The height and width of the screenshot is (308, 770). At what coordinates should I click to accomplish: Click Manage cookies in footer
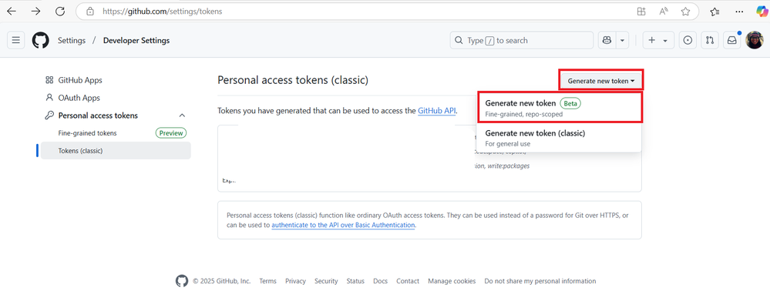[x=452, y=281]
